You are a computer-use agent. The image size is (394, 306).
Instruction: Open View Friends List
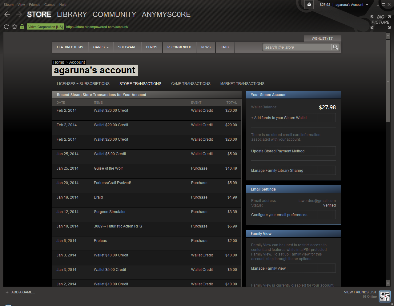tap(360, 292)
